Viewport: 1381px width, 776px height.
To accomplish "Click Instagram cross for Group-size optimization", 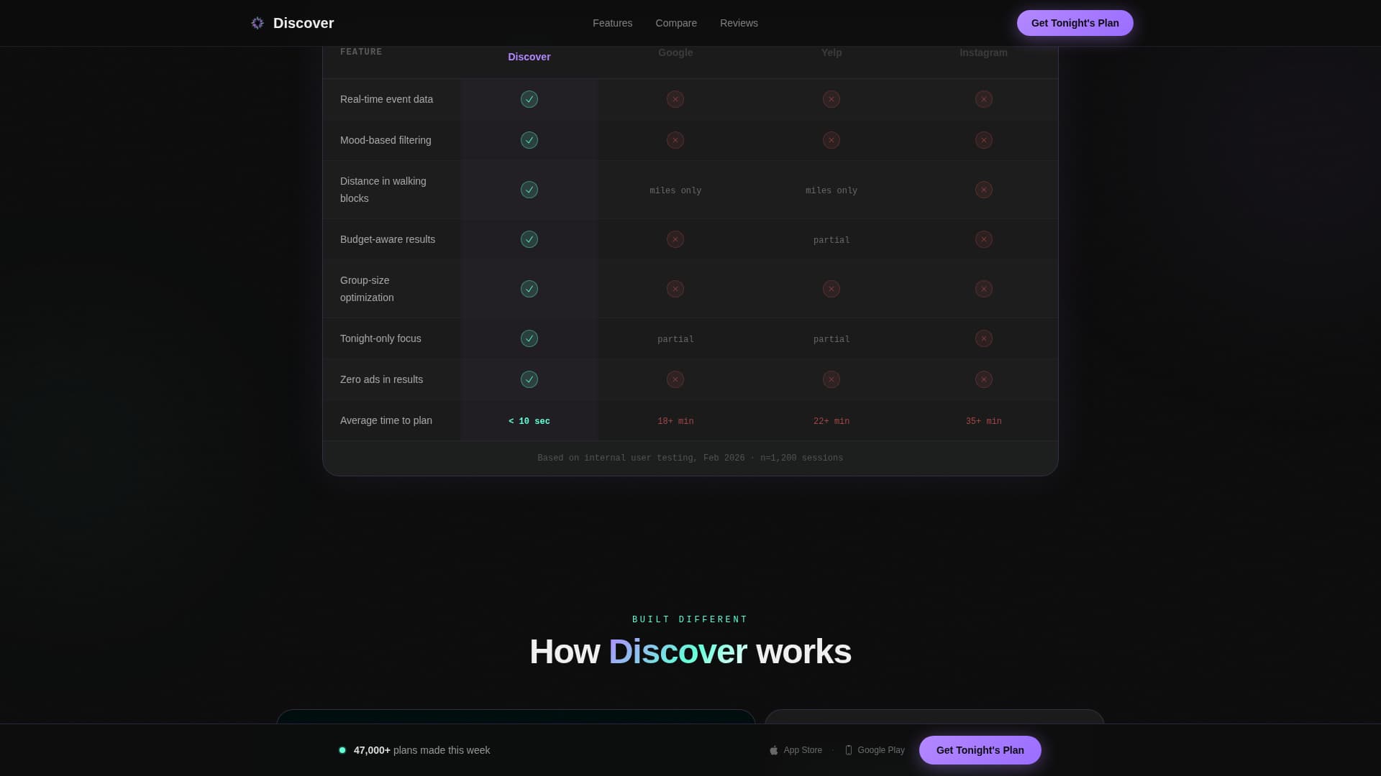I will [984, 289].
